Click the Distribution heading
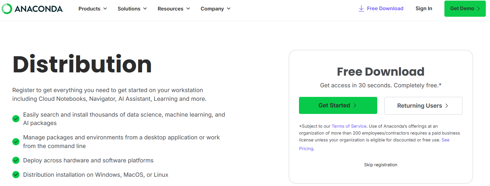Screen dimensions: 490x186 (x=82, y=64)
